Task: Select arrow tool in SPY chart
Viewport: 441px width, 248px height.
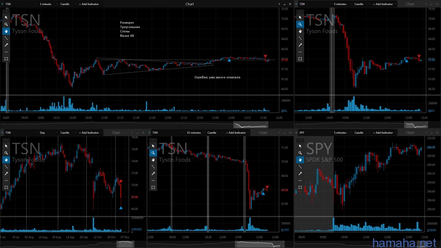Action: pyautogui.click(x=300, y=174)
